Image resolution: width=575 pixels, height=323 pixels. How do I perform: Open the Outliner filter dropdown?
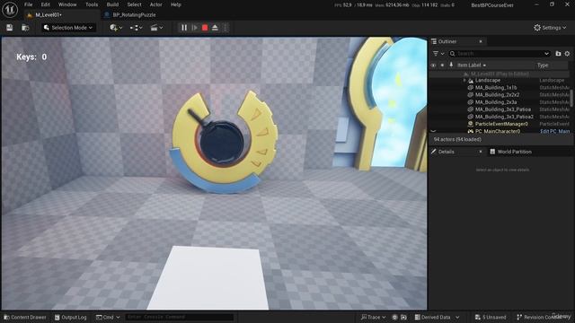coord(438,54)
